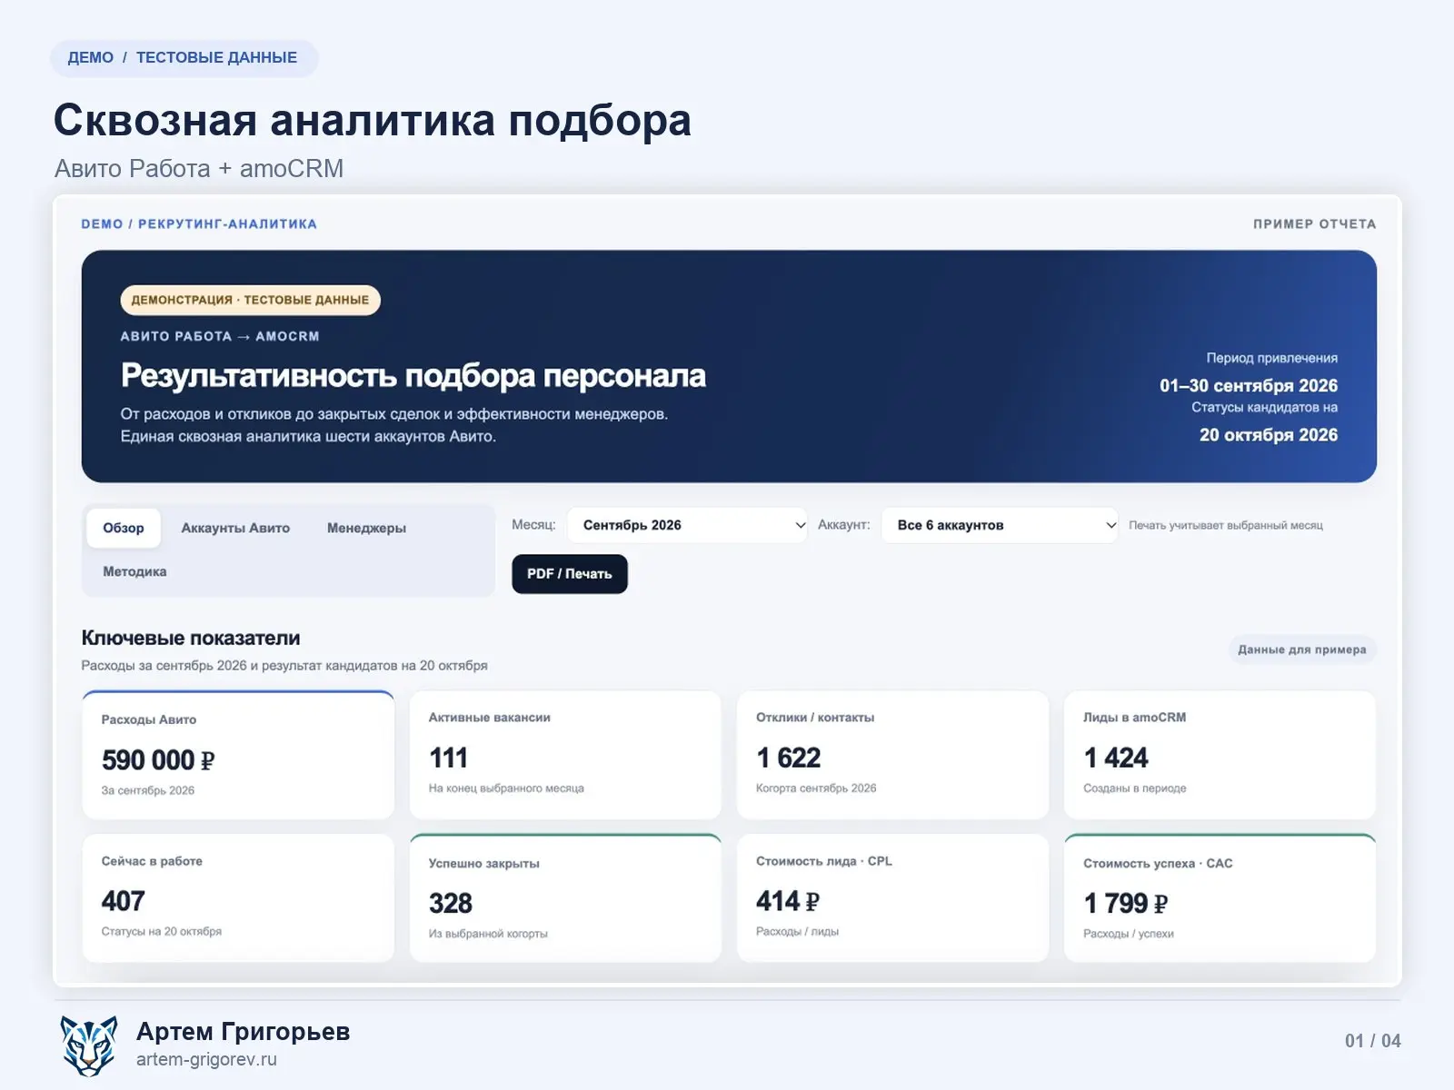
Task: Click the DEMO / РЕКРУТИНГ-АНАЛИТИКА breadcrumb
Action: point(199,224)
